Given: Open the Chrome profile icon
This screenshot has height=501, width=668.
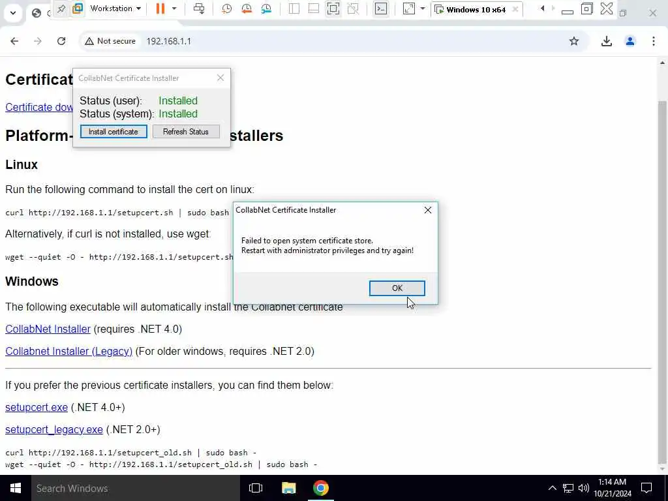Looking at the screenshot, I should tap(630, 41).
